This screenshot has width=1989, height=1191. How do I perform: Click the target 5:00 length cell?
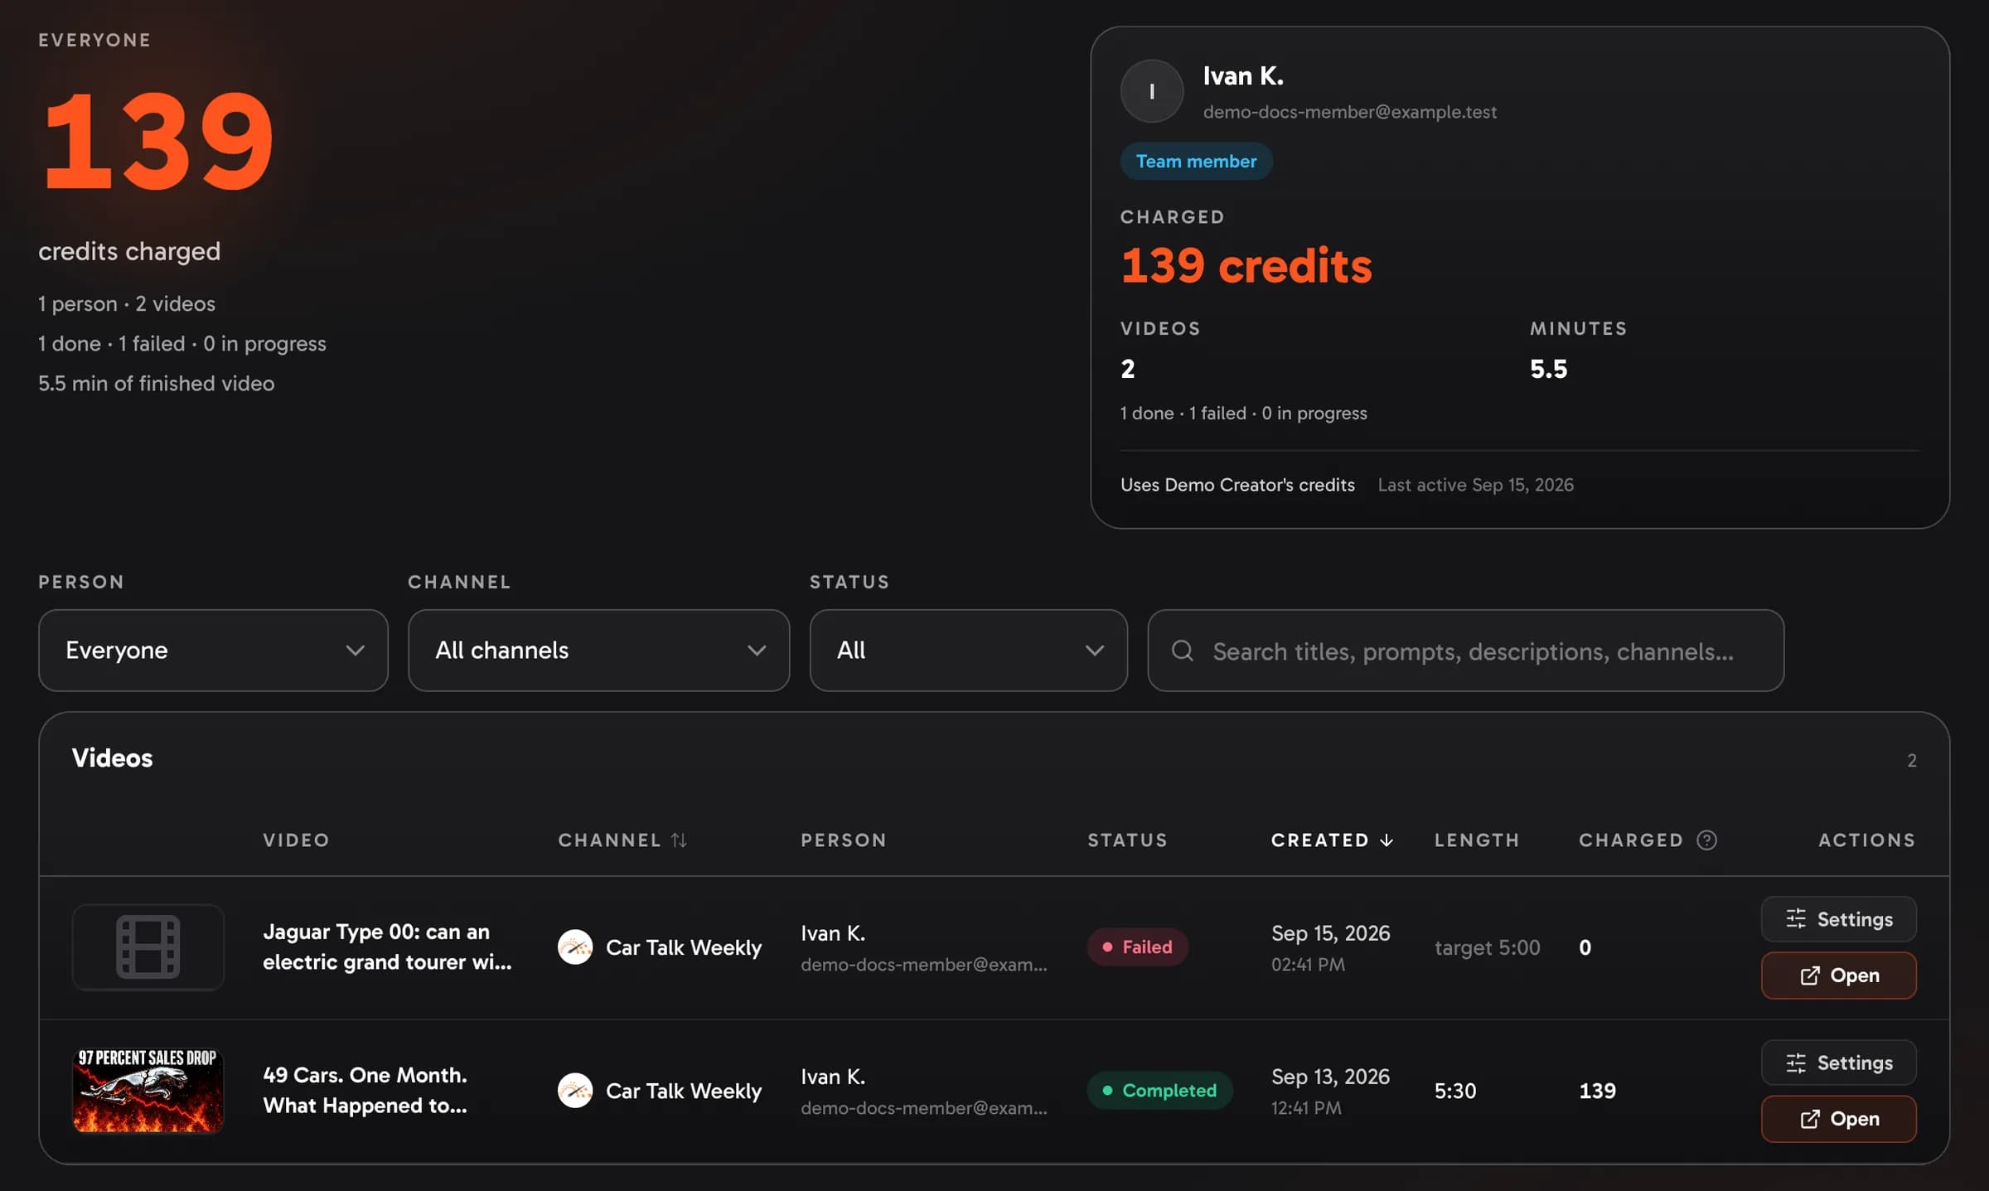(1487, 947)
